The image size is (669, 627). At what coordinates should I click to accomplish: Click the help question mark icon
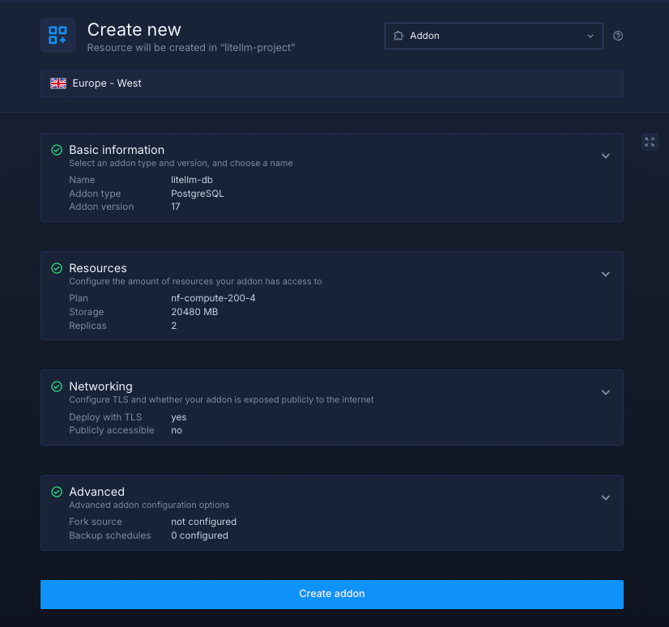coord(618,36)
